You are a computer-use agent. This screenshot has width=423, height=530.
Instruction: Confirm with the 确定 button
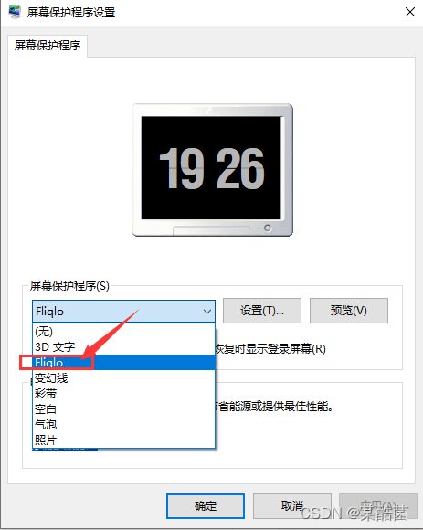tap(206, 506)
